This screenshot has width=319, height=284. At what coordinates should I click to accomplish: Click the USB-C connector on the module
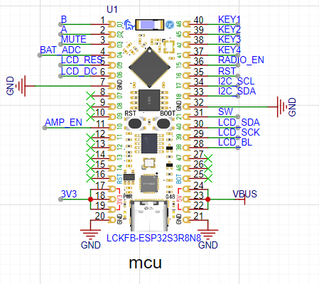click(149, 216)
